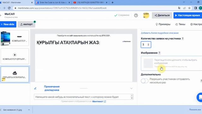Open download options for Без названия (1).jpg
Screen dimensions: 202x114
click(29, 110)
